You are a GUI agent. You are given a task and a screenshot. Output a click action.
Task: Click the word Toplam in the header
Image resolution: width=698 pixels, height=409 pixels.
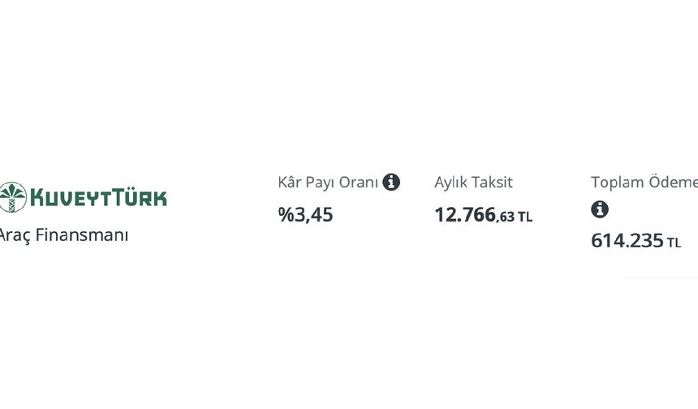click(x=617, y=183)
